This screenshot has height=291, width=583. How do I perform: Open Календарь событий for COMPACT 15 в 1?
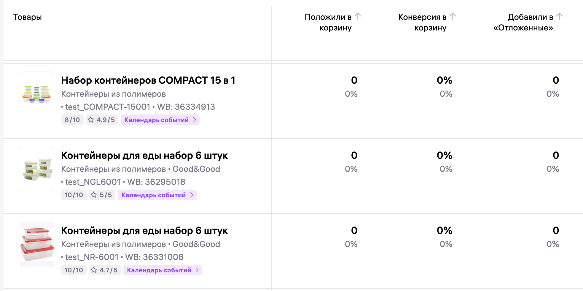[x=160, y=120]
